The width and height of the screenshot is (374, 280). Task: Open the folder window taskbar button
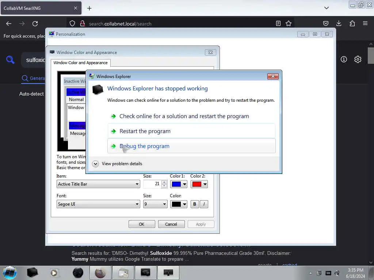123,273
